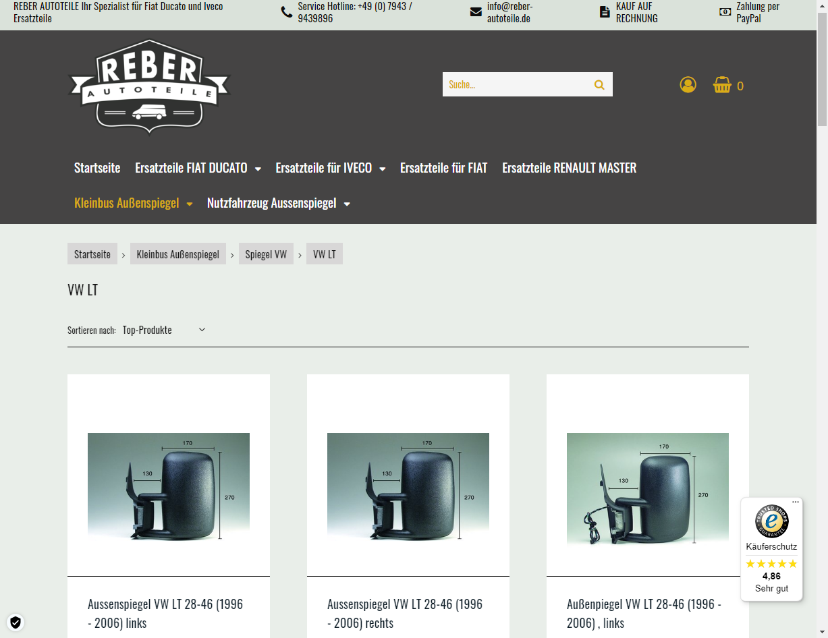Expand Nutzfahrzeug Aussenspiegel dropdown arrow
Screen dimensions: 828x638
coord(347,204)
